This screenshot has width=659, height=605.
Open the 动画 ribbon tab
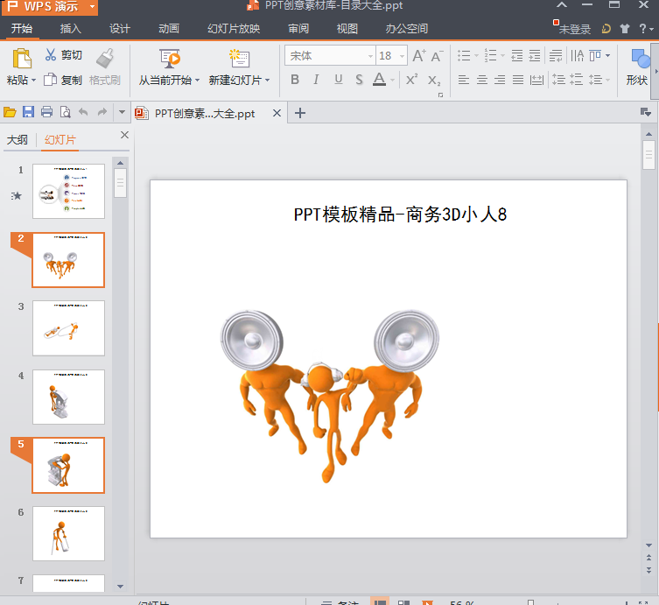point(169,29)
